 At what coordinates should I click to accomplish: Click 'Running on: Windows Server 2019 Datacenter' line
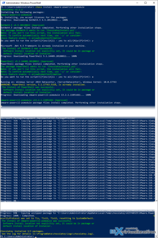[59, 82]
